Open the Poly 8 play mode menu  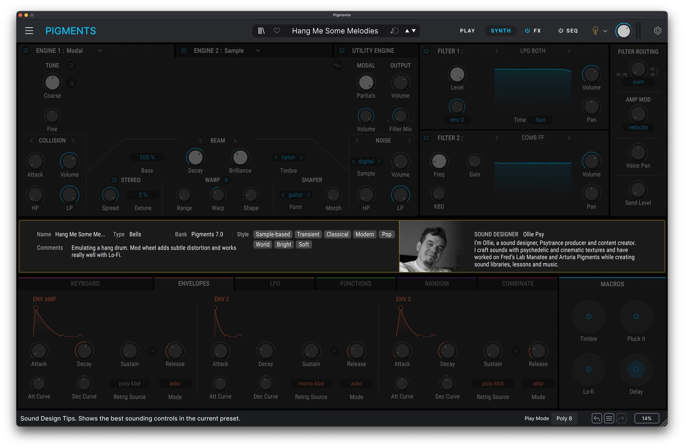[564, 418]
